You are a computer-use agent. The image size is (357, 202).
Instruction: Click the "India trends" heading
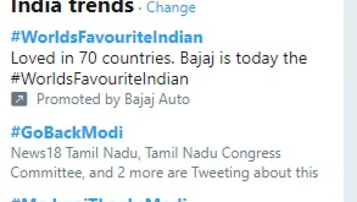72,7
